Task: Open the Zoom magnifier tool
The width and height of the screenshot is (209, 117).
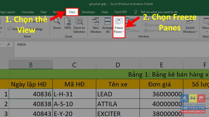Action: (57, 23)
